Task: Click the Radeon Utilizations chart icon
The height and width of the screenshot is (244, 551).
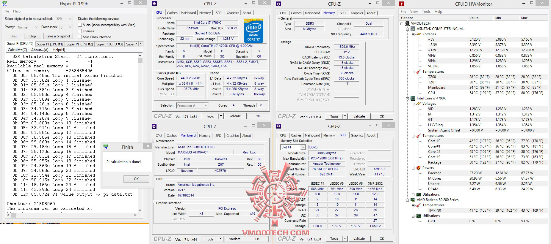Action: tap(419, 216)
